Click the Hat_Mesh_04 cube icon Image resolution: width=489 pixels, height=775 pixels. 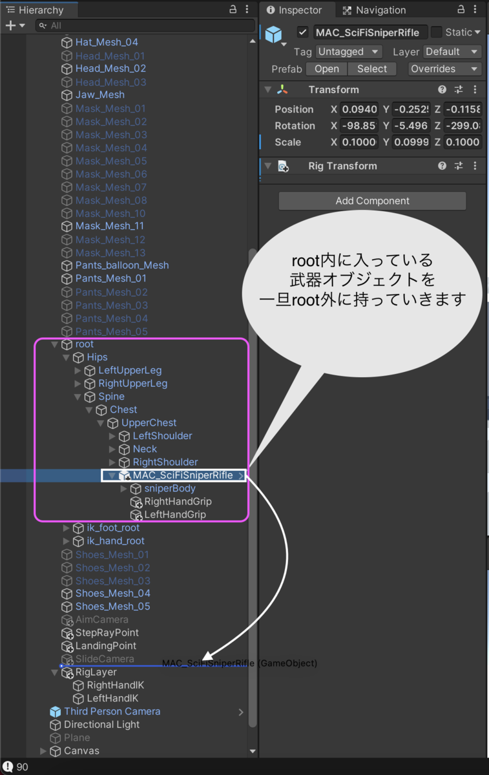point(67,42)
